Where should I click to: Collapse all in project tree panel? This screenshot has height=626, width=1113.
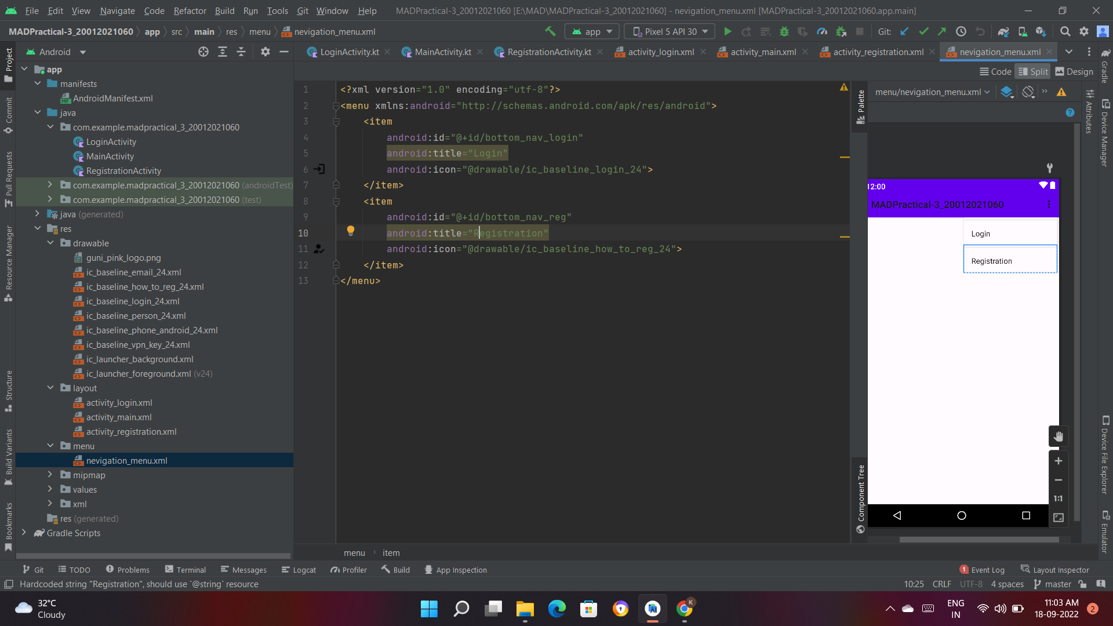click(241, 52)
